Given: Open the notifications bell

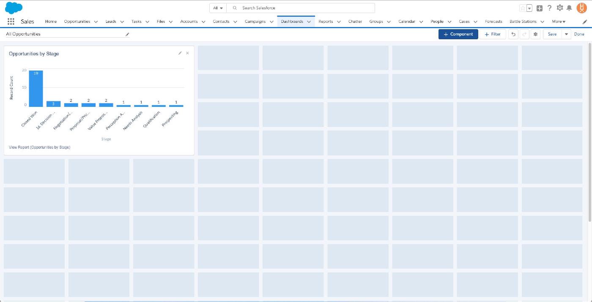Looking at the screenshot, I should [569, 8].
